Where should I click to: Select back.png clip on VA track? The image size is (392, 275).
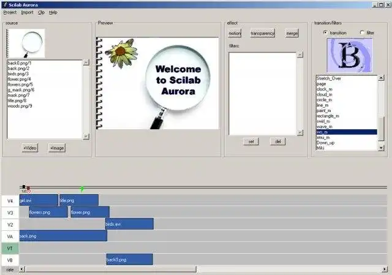coord(63,236)
